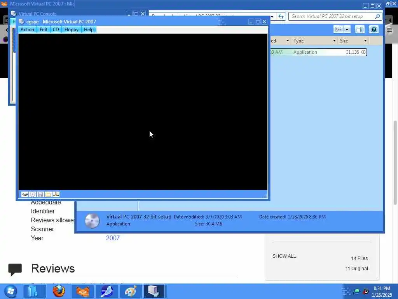The image size is (398, 299).
Task: Click the Date modified value in details pane
Action: coord(223,217)
